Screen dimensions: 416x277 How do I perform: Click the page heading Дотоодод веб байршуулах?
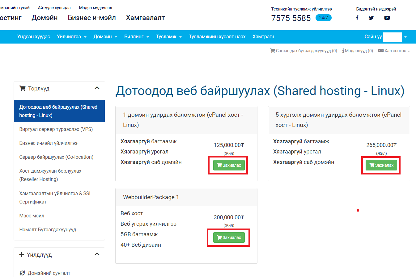pyautogui.click(x=260, y=91)
